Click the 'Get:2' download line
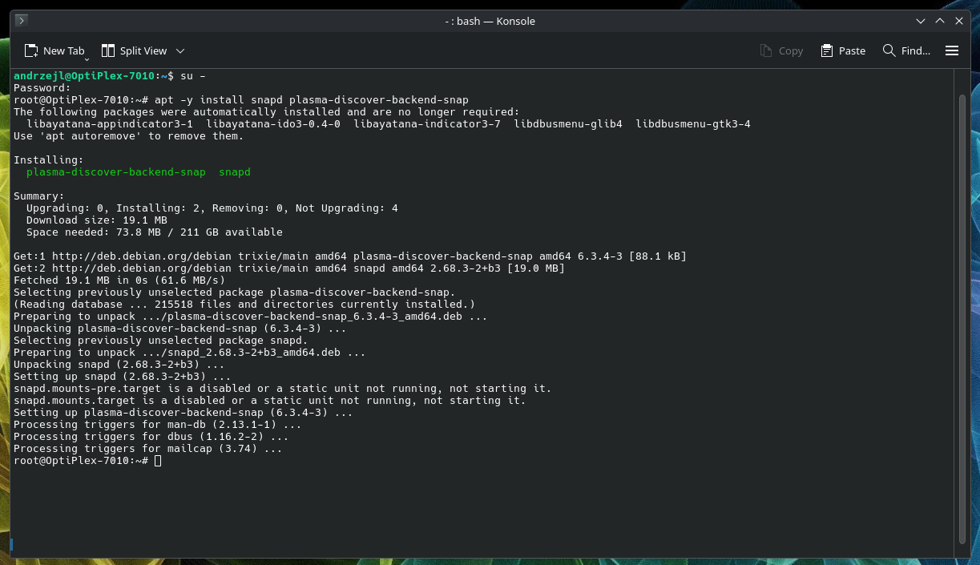The height and width of the screenshot is (565, 980). point(289,268)
